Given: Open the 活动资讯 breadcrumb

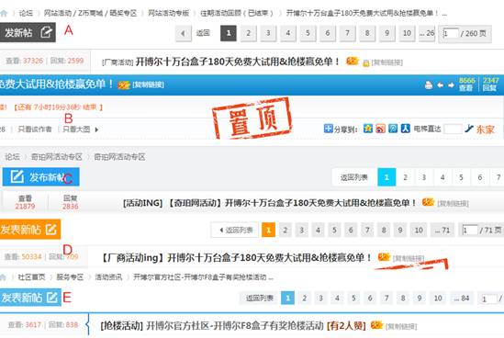Looking at the screenshot, I should coord(108,277).
